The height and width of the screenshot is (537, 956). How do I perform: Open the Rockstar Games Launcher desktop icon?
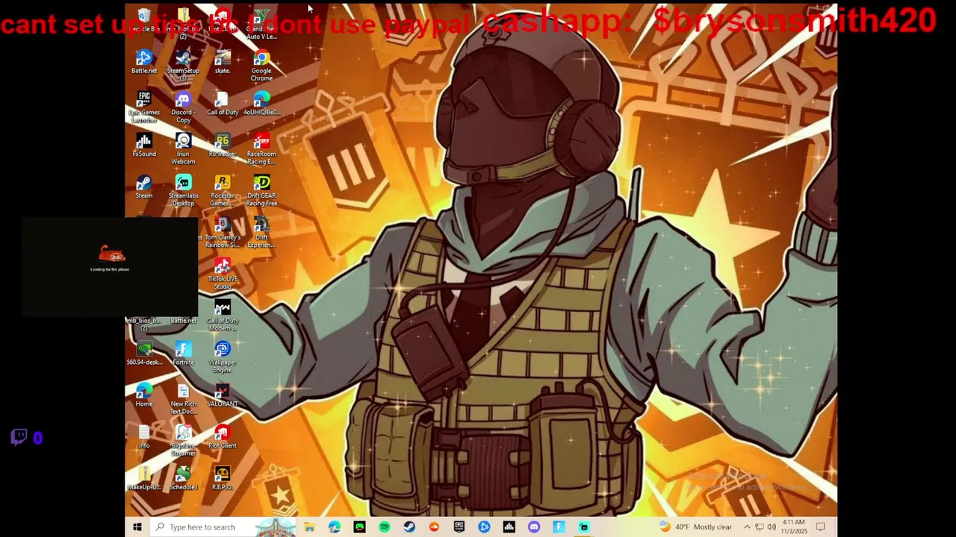pyautogui.click(x=222, y=191)
